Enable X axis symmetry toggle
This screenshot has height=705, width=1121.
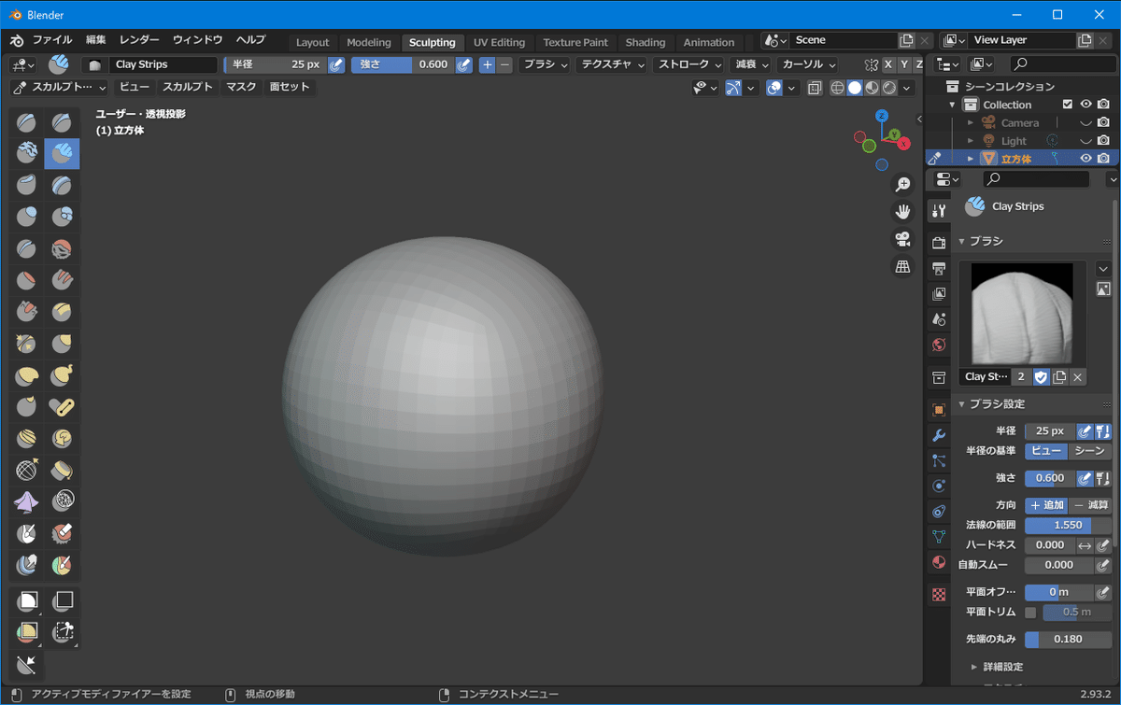[888, 64]
